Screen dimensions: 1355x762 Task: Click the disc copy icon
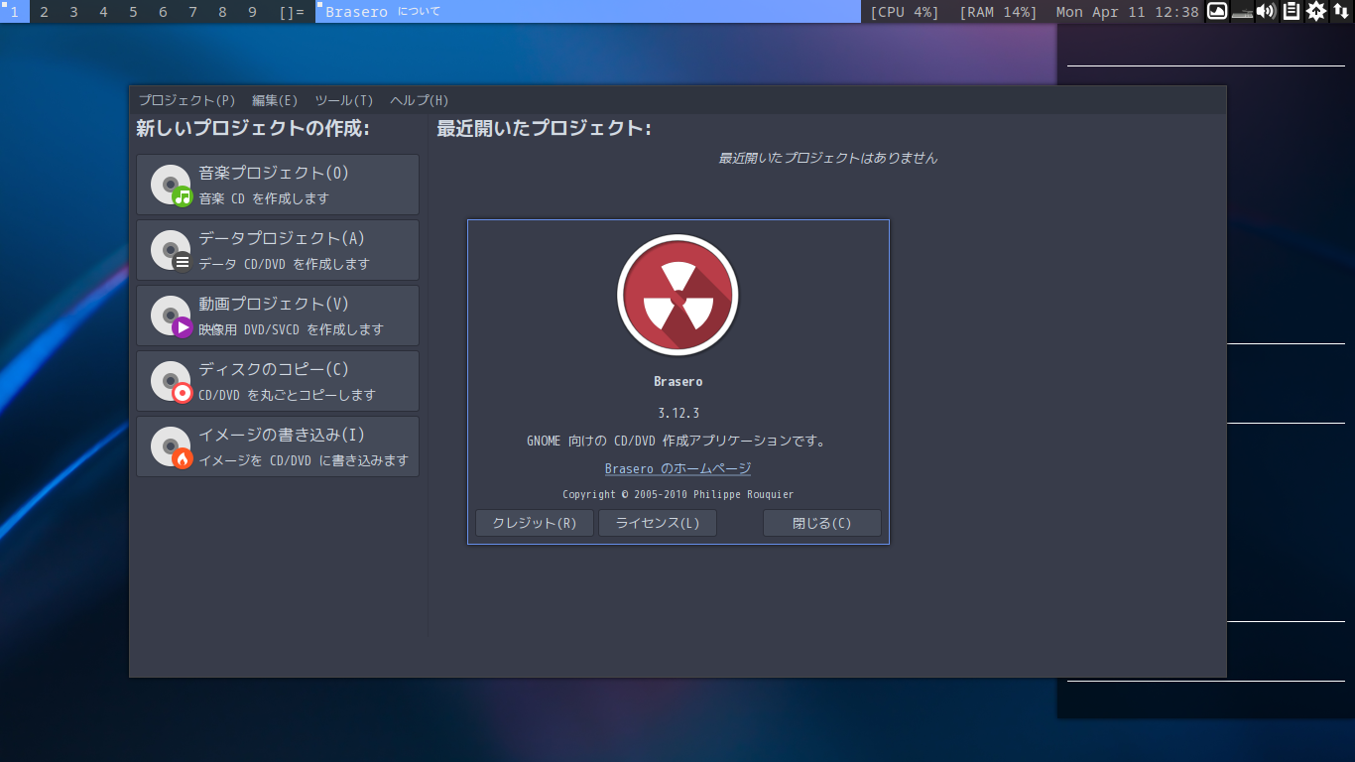click(171, 381)
